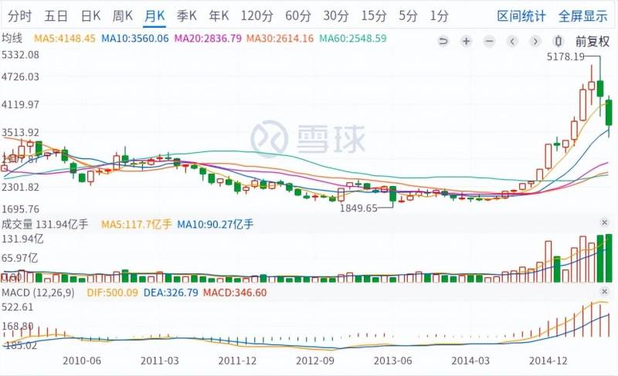Click the DIF:500.09 value

coord(112,293)
